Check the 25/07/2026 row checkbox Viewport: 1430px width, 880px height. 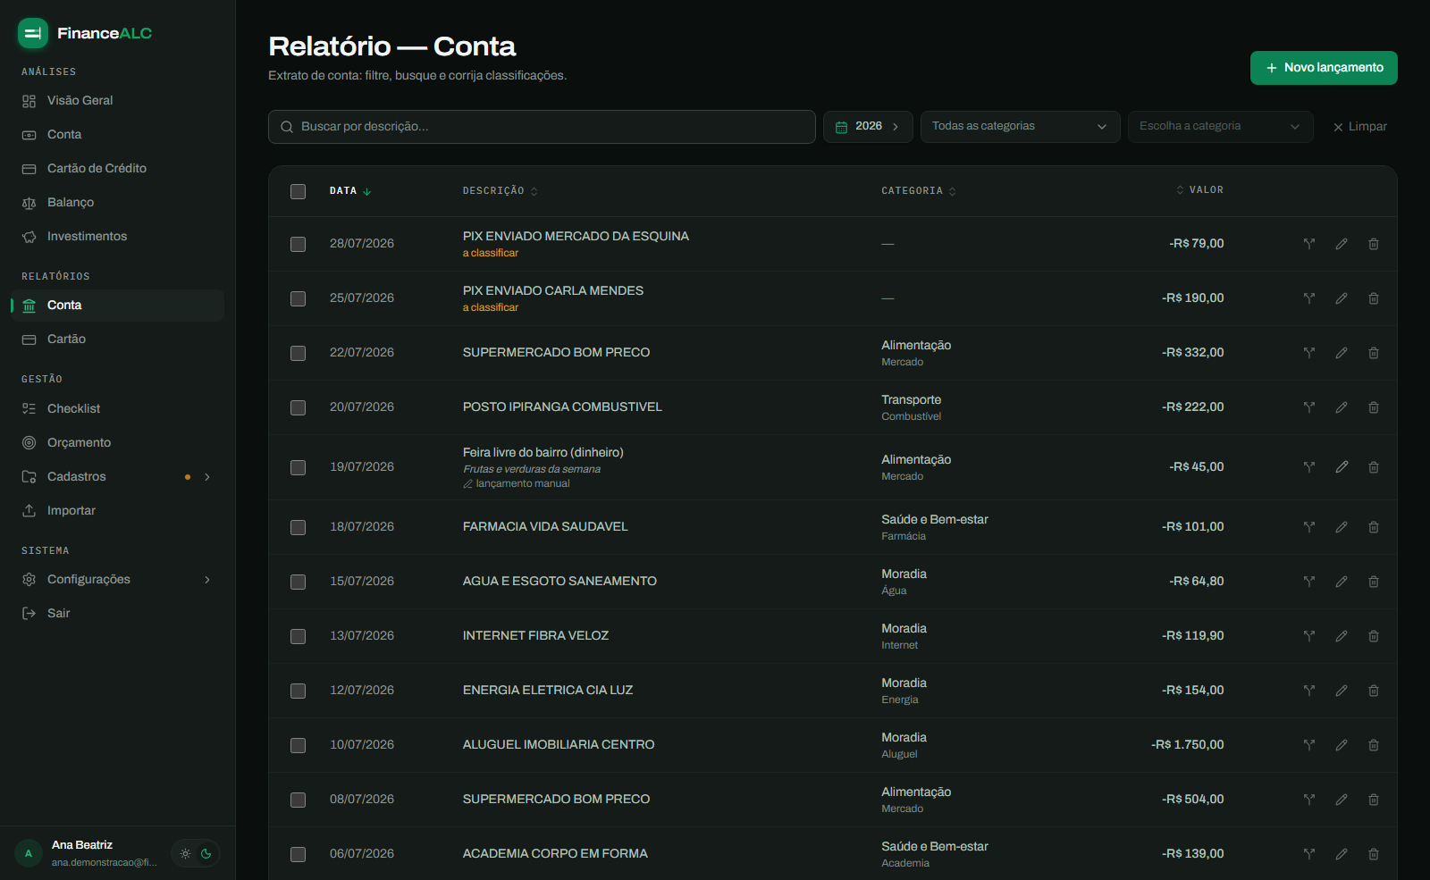point(299,298)
